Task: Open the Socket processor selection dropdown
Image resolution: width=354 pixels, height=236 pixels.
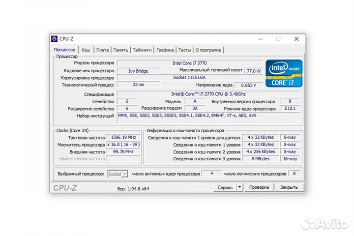Action: click(118, 174)
